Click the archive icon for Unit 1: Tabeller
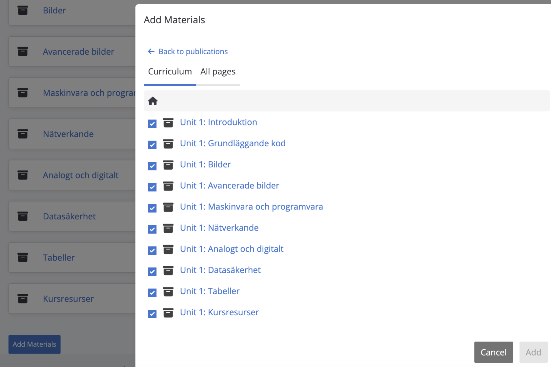This screenshot has height=367, width=551. pos(168,292)
